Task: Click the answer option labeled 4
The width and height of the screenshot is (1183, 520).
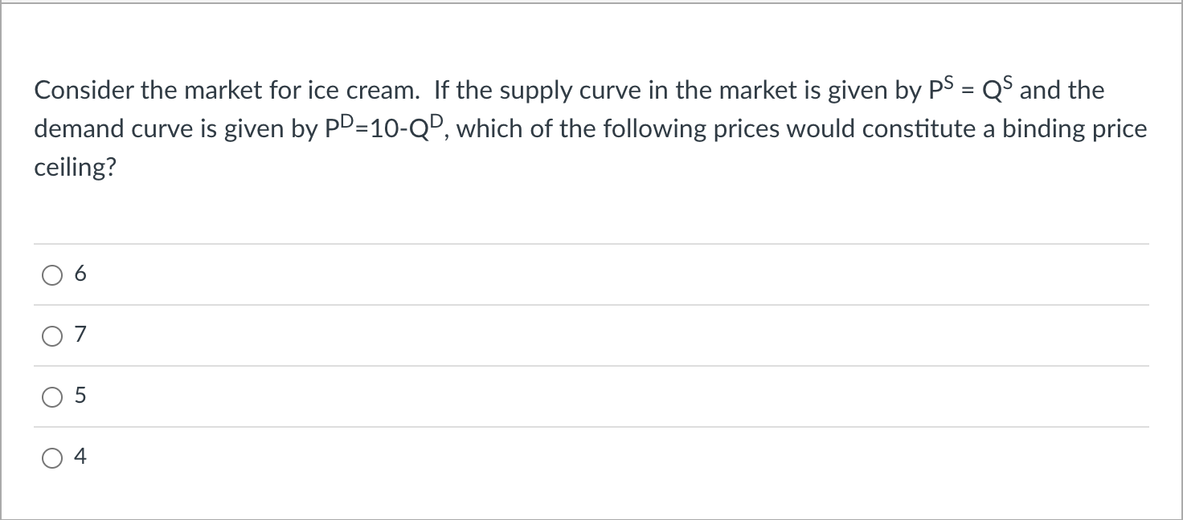Action: click(79, 457)
